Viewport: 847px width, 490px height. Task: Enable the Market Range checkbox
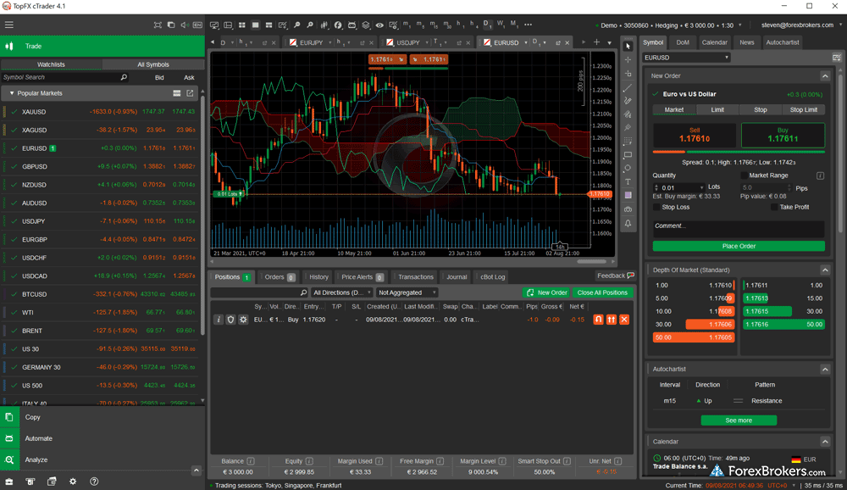point(744,175)
